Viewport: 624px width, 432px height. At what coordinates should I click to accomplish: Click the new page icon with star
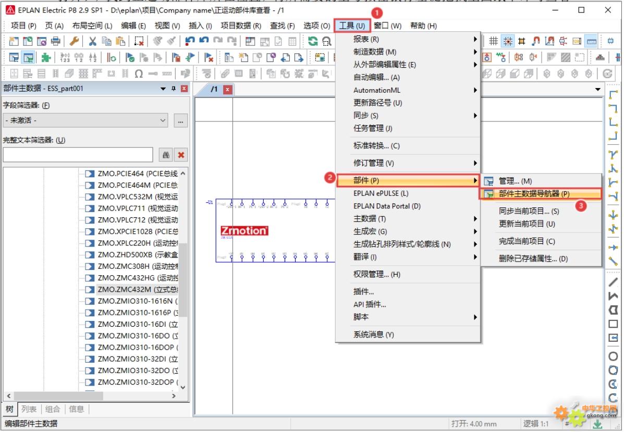click(x=243, y=57)
